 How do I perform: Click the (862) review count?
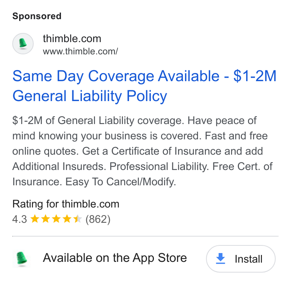coord(98,219)
